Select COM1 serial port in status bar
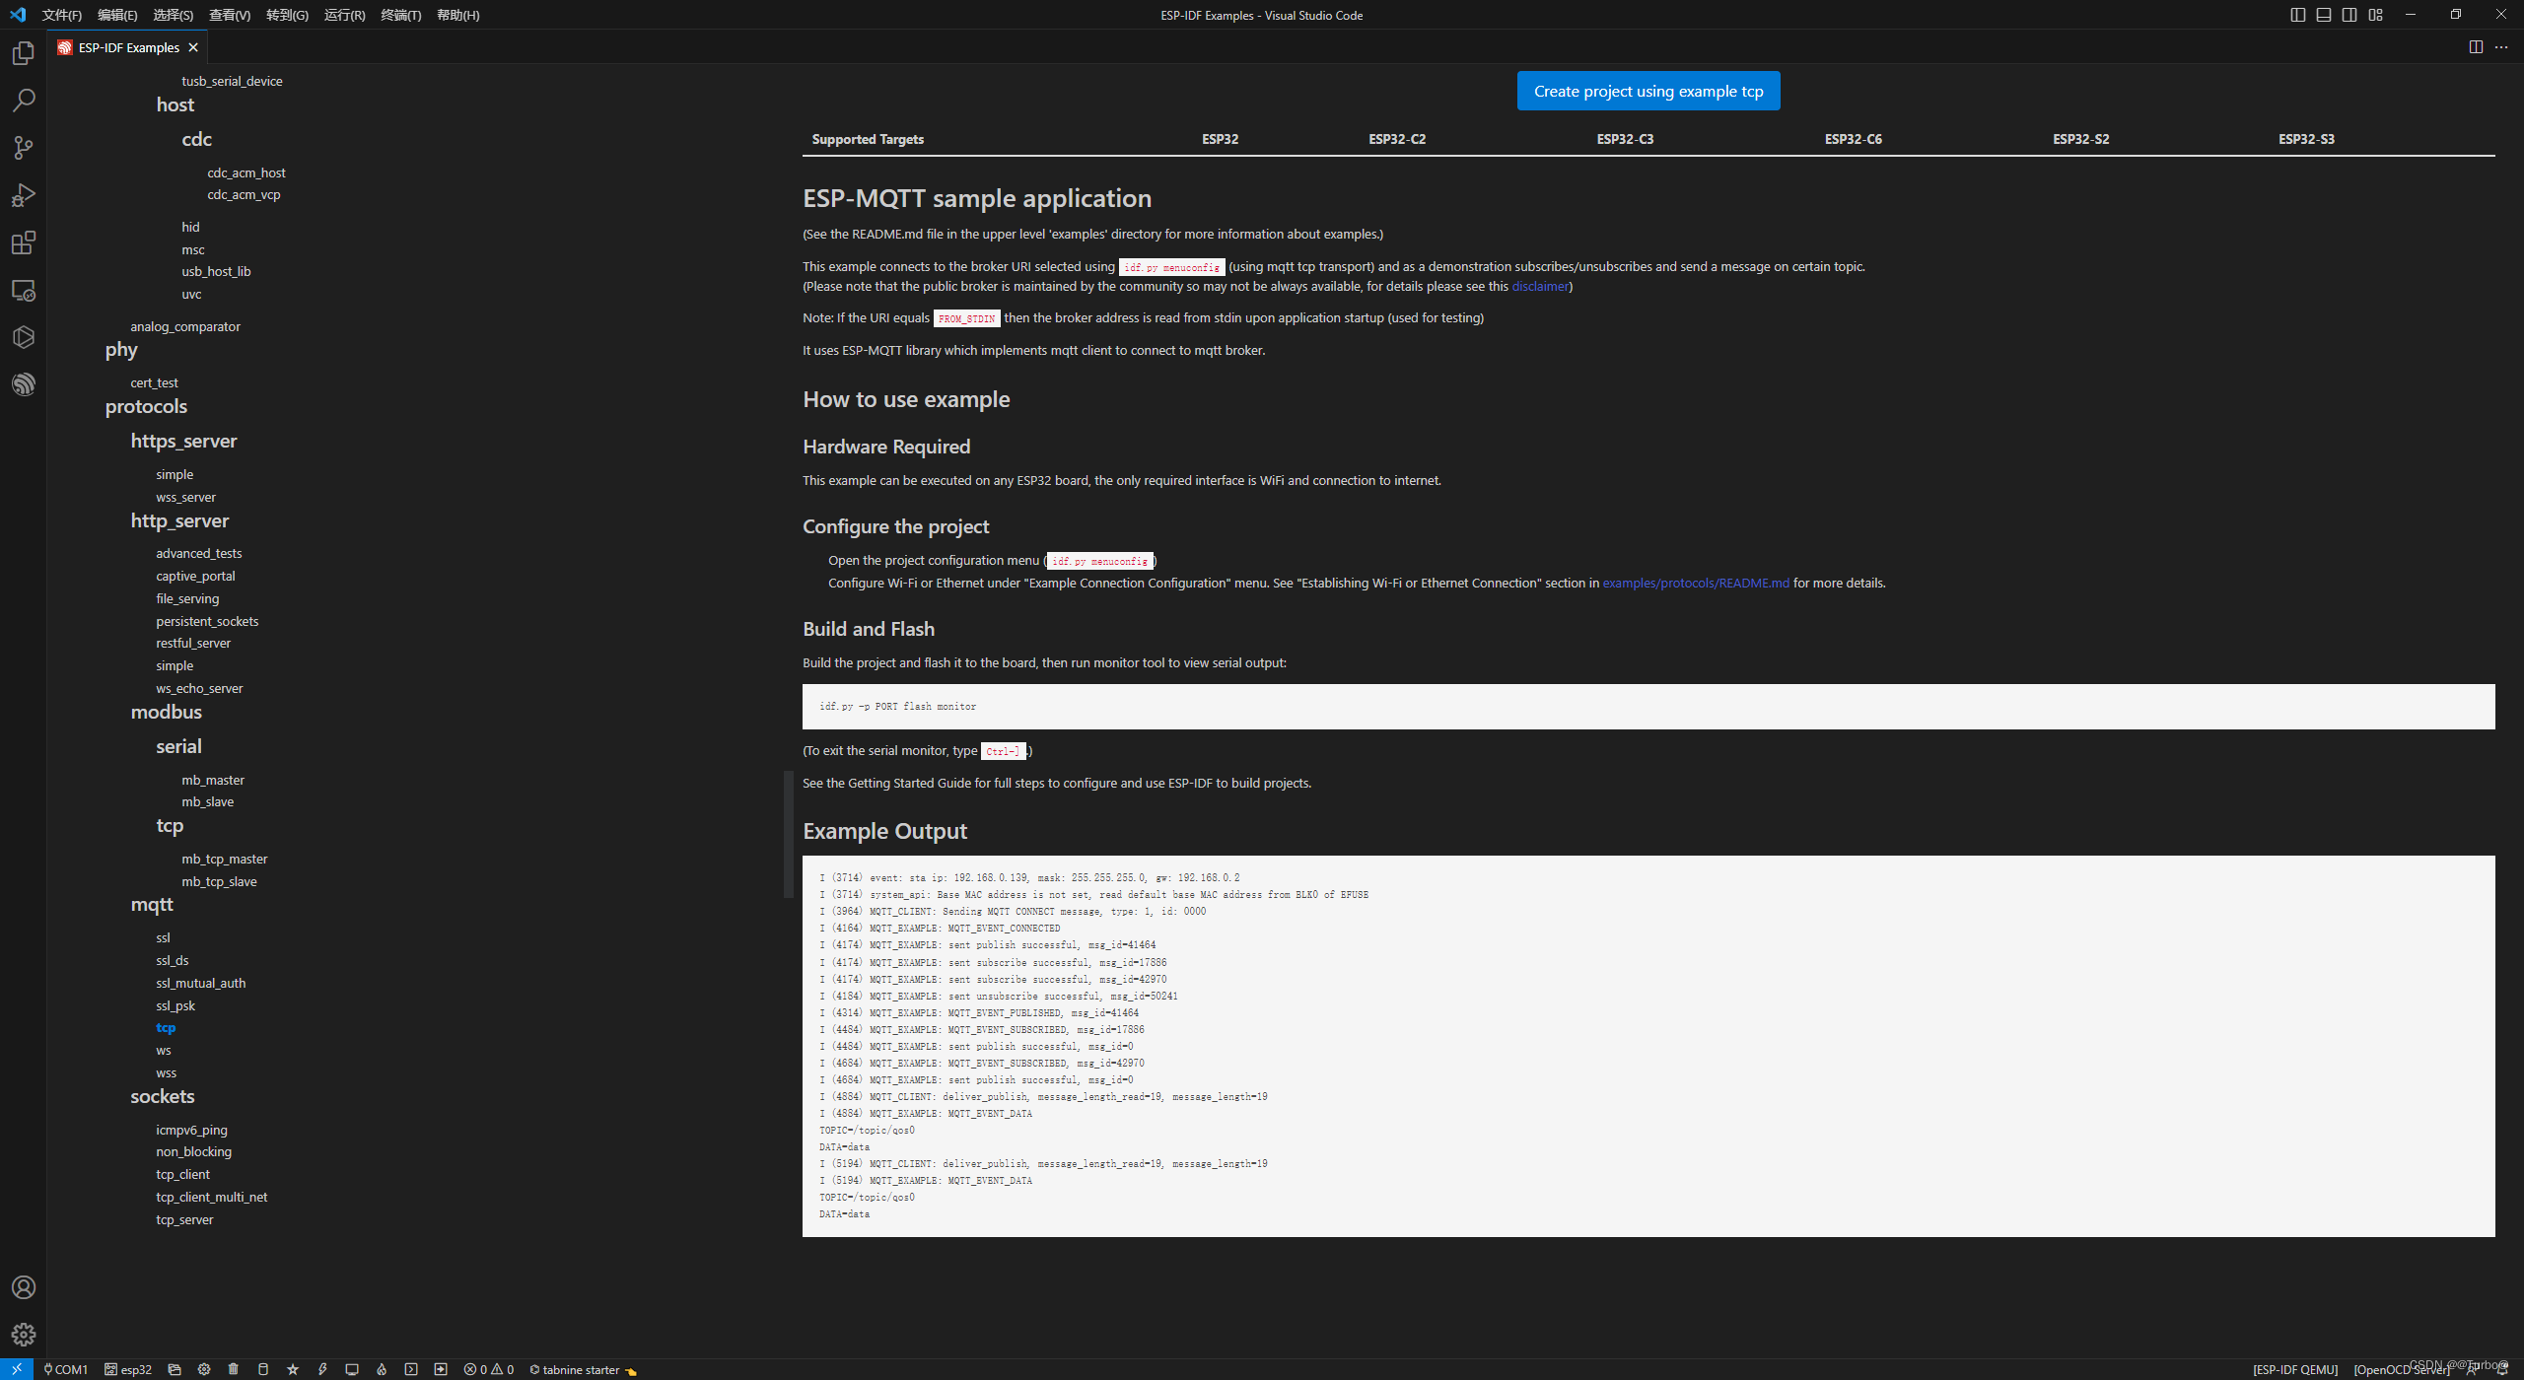Image resolution: width=2524 pixels, height=1380 pixels. click(x=66, y=1369)
